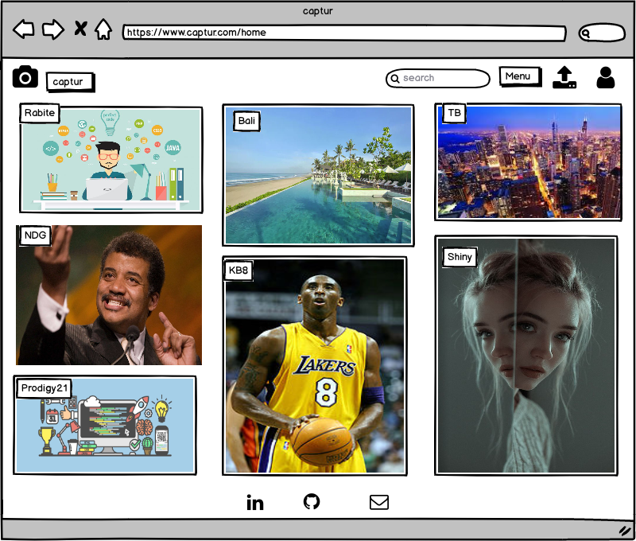The width and height of the screenshot is (636, 541).
Task: Open the NDG portrait photo
Action: [109, 295]
